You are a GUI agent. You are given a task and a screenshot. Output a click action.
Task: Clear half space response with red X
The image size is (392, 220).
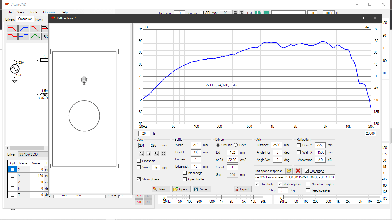tap(298, 171)
